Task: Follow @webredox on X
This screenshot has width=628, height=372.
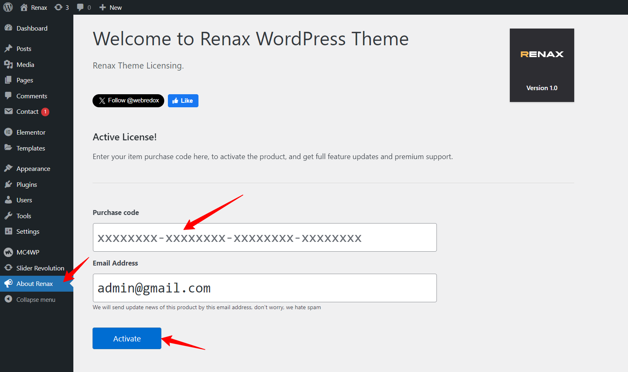Action: click(128, 101)
